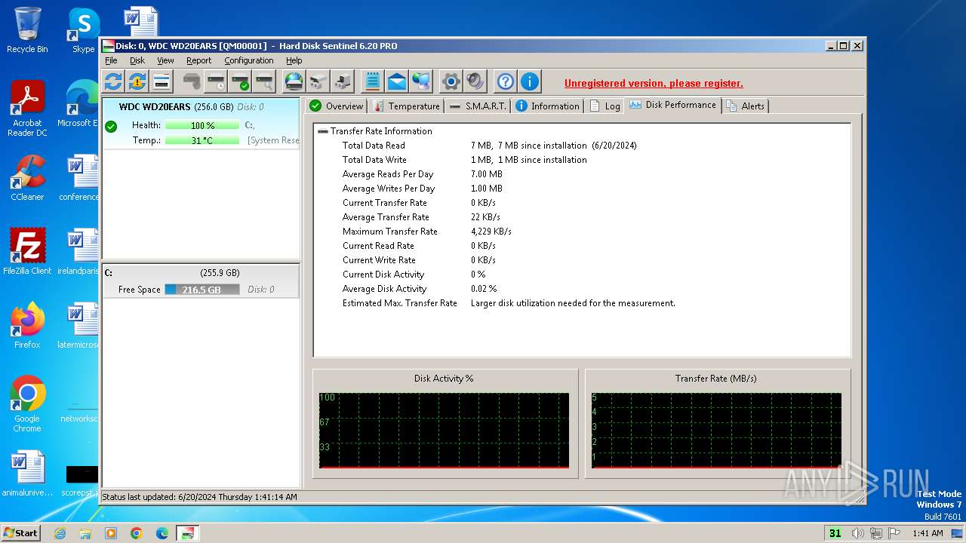Click the disk with clock toolbar icon
Image resolution: width=966 pixels, height=543 pixels.
pos(217,81)
